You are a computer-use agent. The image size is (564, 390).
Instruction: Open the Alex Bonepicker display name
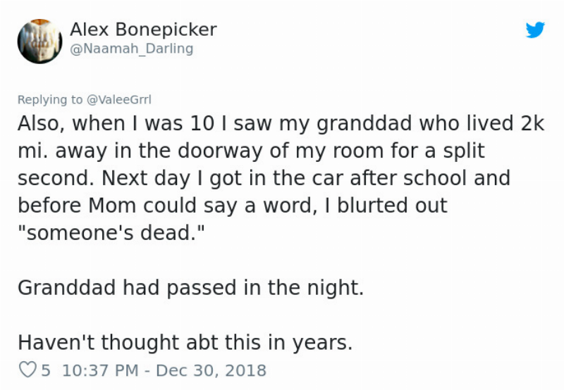[x=143, y=30]
